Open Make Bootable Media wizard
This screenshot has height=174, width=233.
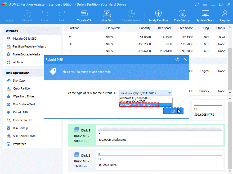tap(26, 54)
